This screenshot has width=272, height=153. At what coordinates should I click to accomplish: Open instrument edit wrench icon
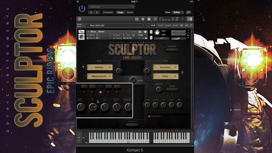tap(81, 31)
